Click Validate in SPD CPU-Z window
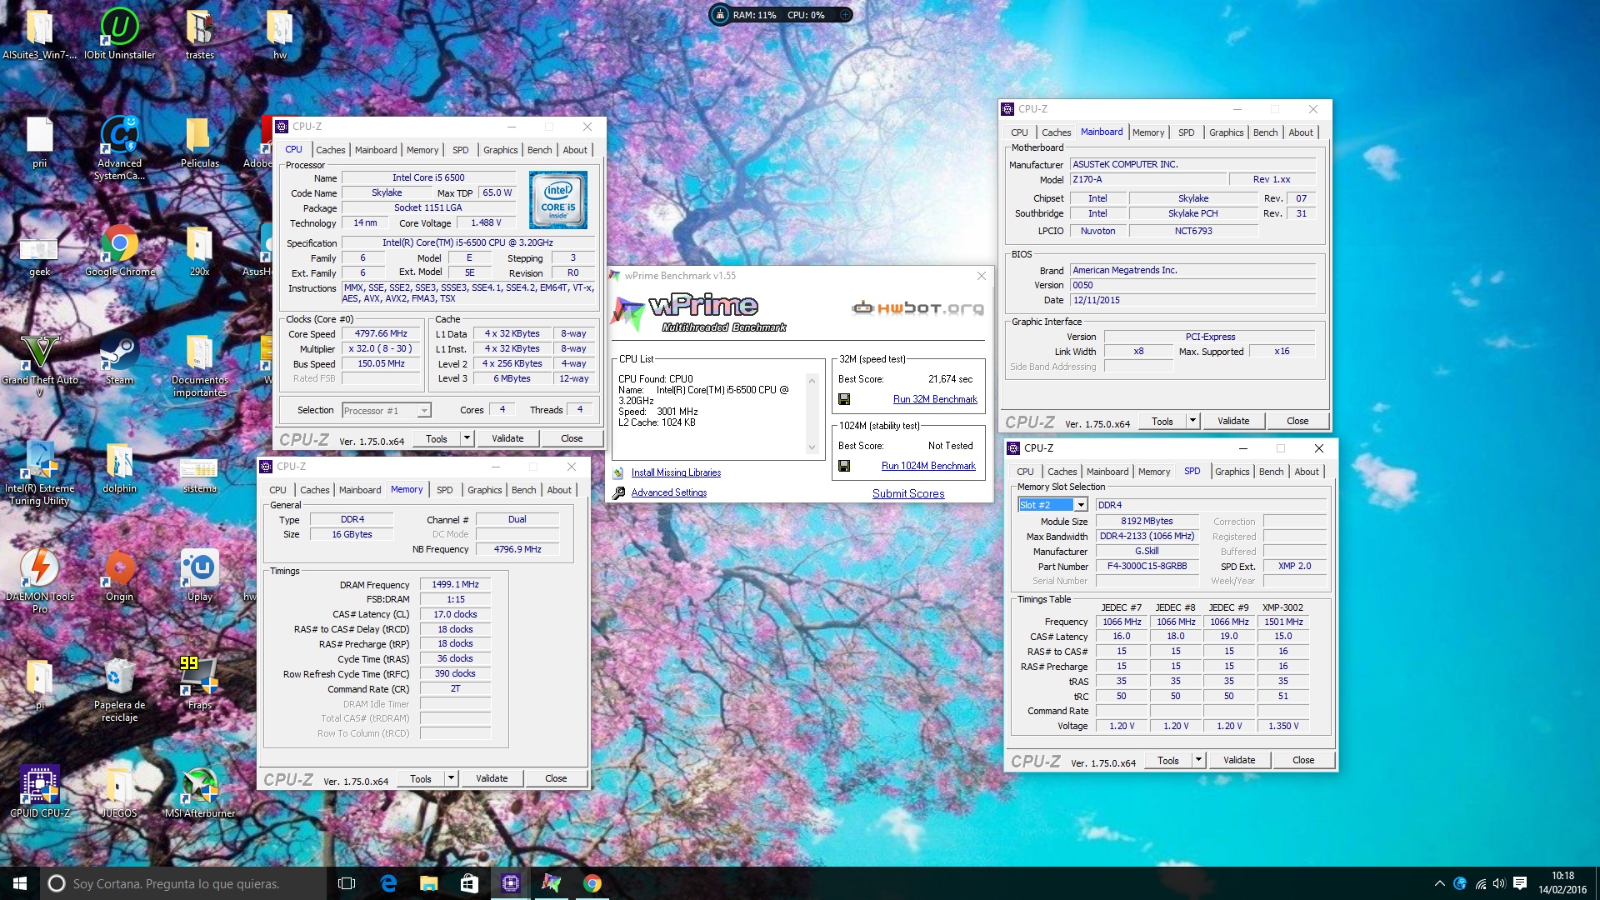The height and width of the screenshot is (900, 1600). point(1239,760)
